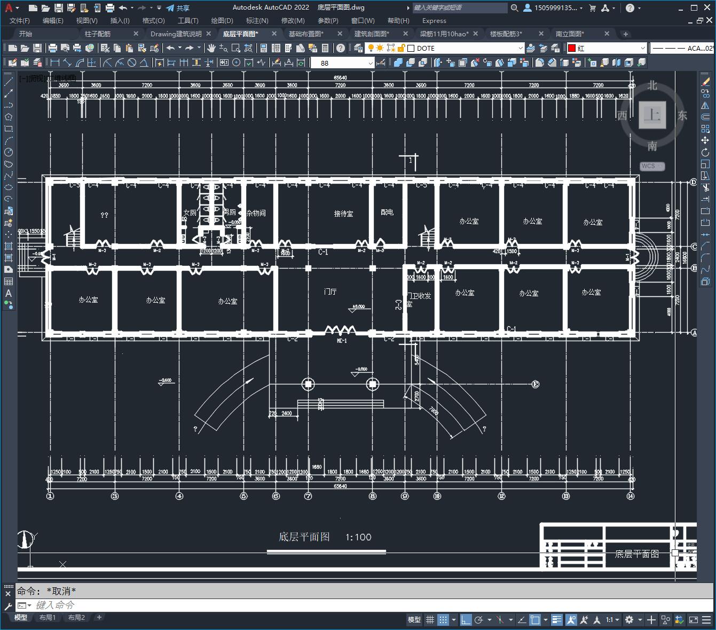Image resolution: width=716 pixels, height=630 pixels.
Task: Switch to the 基础布置图 drawing tab
Action: click(x=306, y=34)
